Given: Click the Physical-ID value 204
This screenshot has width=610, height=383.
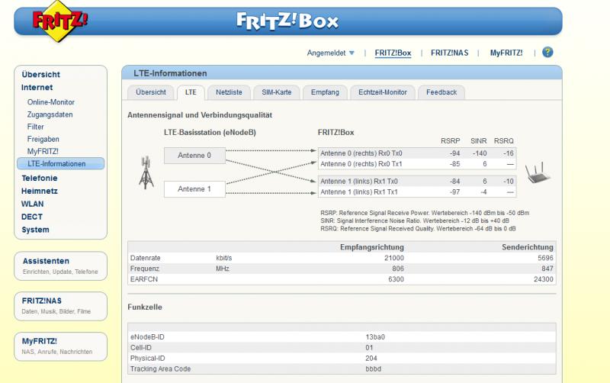Looking at the screenshot, I should (x=371, y=358).
